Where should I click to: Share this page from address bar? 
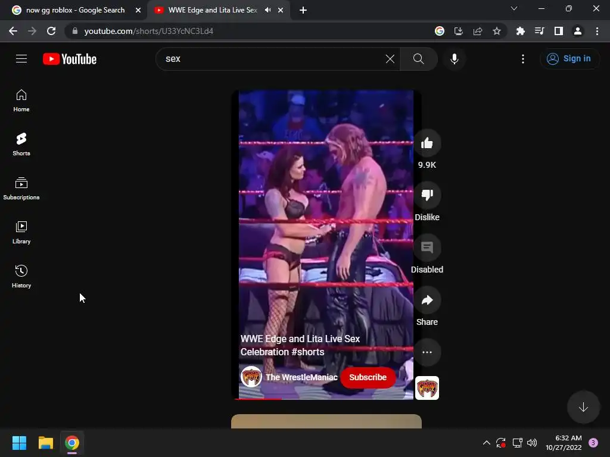coord(478,31)
